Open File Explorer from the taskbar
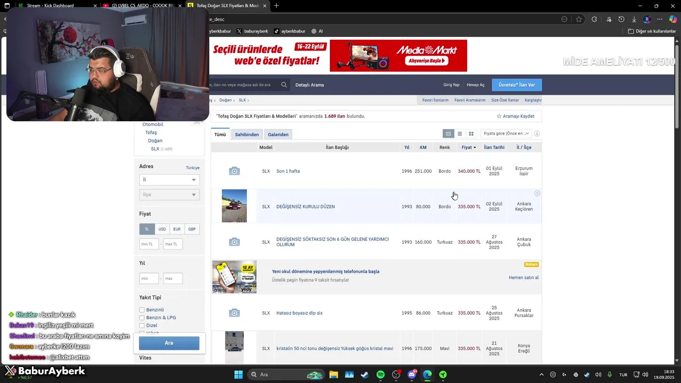The width and height of the screenshot is (681, 383). click(334, 374)
